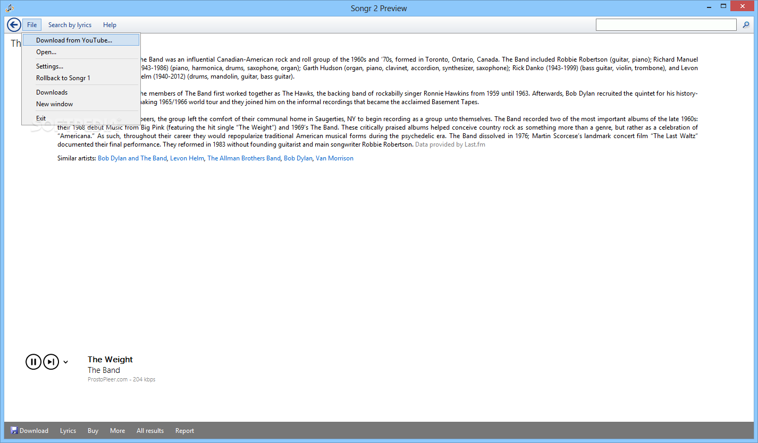Image resolution: width=758 pixels, height=443 pixels.
Task: Open the Help menu
Action: click(110, 24)
